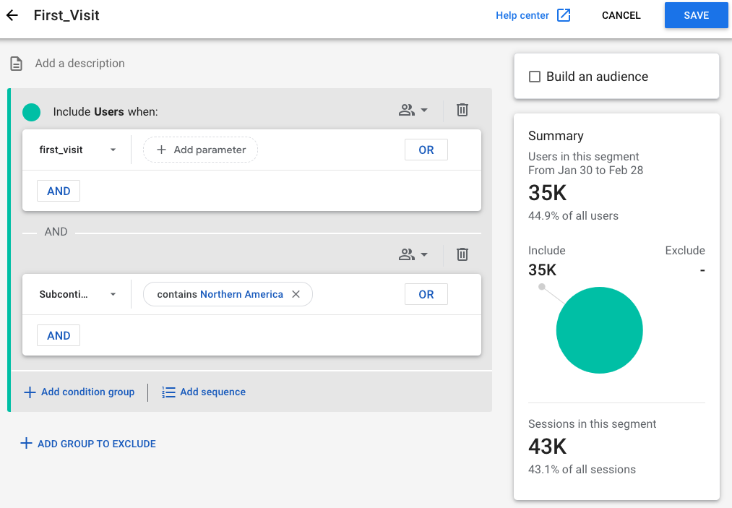Click the Add a description field

point(79,64)
